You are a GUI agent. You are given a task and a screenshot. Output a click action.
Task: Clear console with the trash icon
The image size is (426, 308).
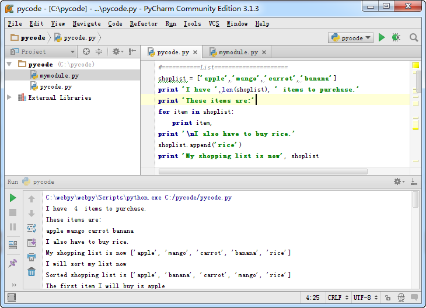[x=32, y=271]
